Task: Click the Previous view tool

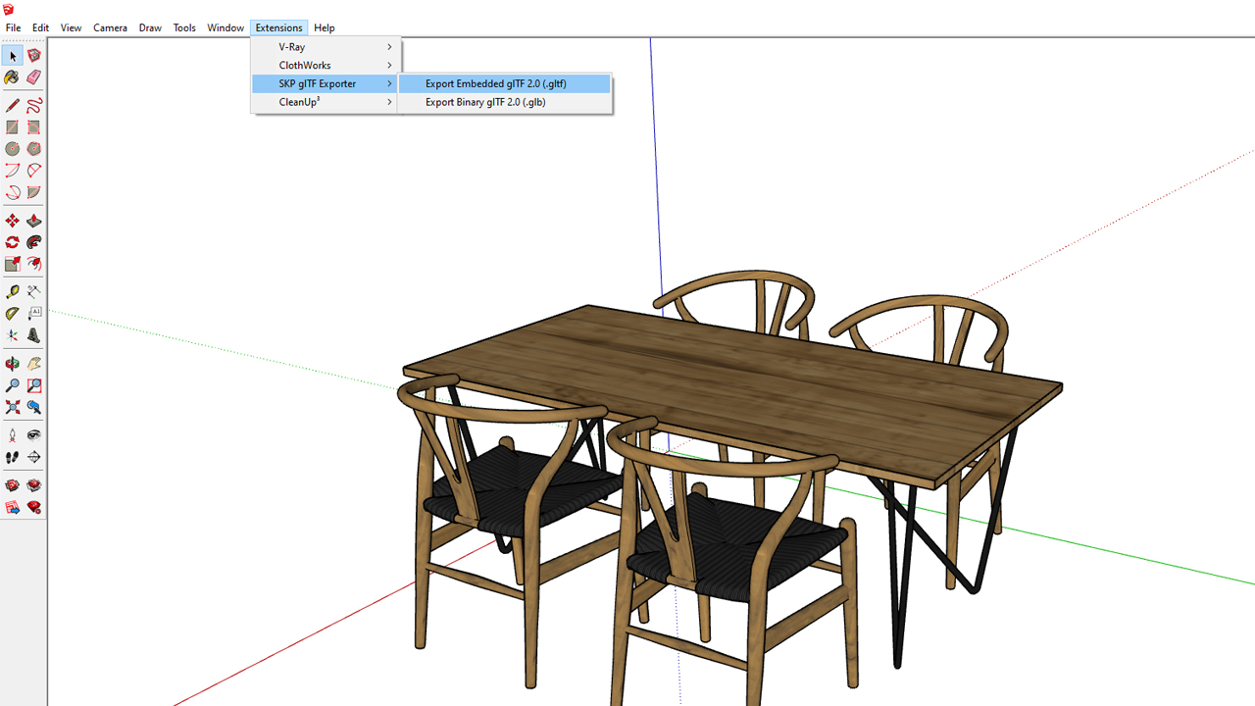Action: click(34, 407)
